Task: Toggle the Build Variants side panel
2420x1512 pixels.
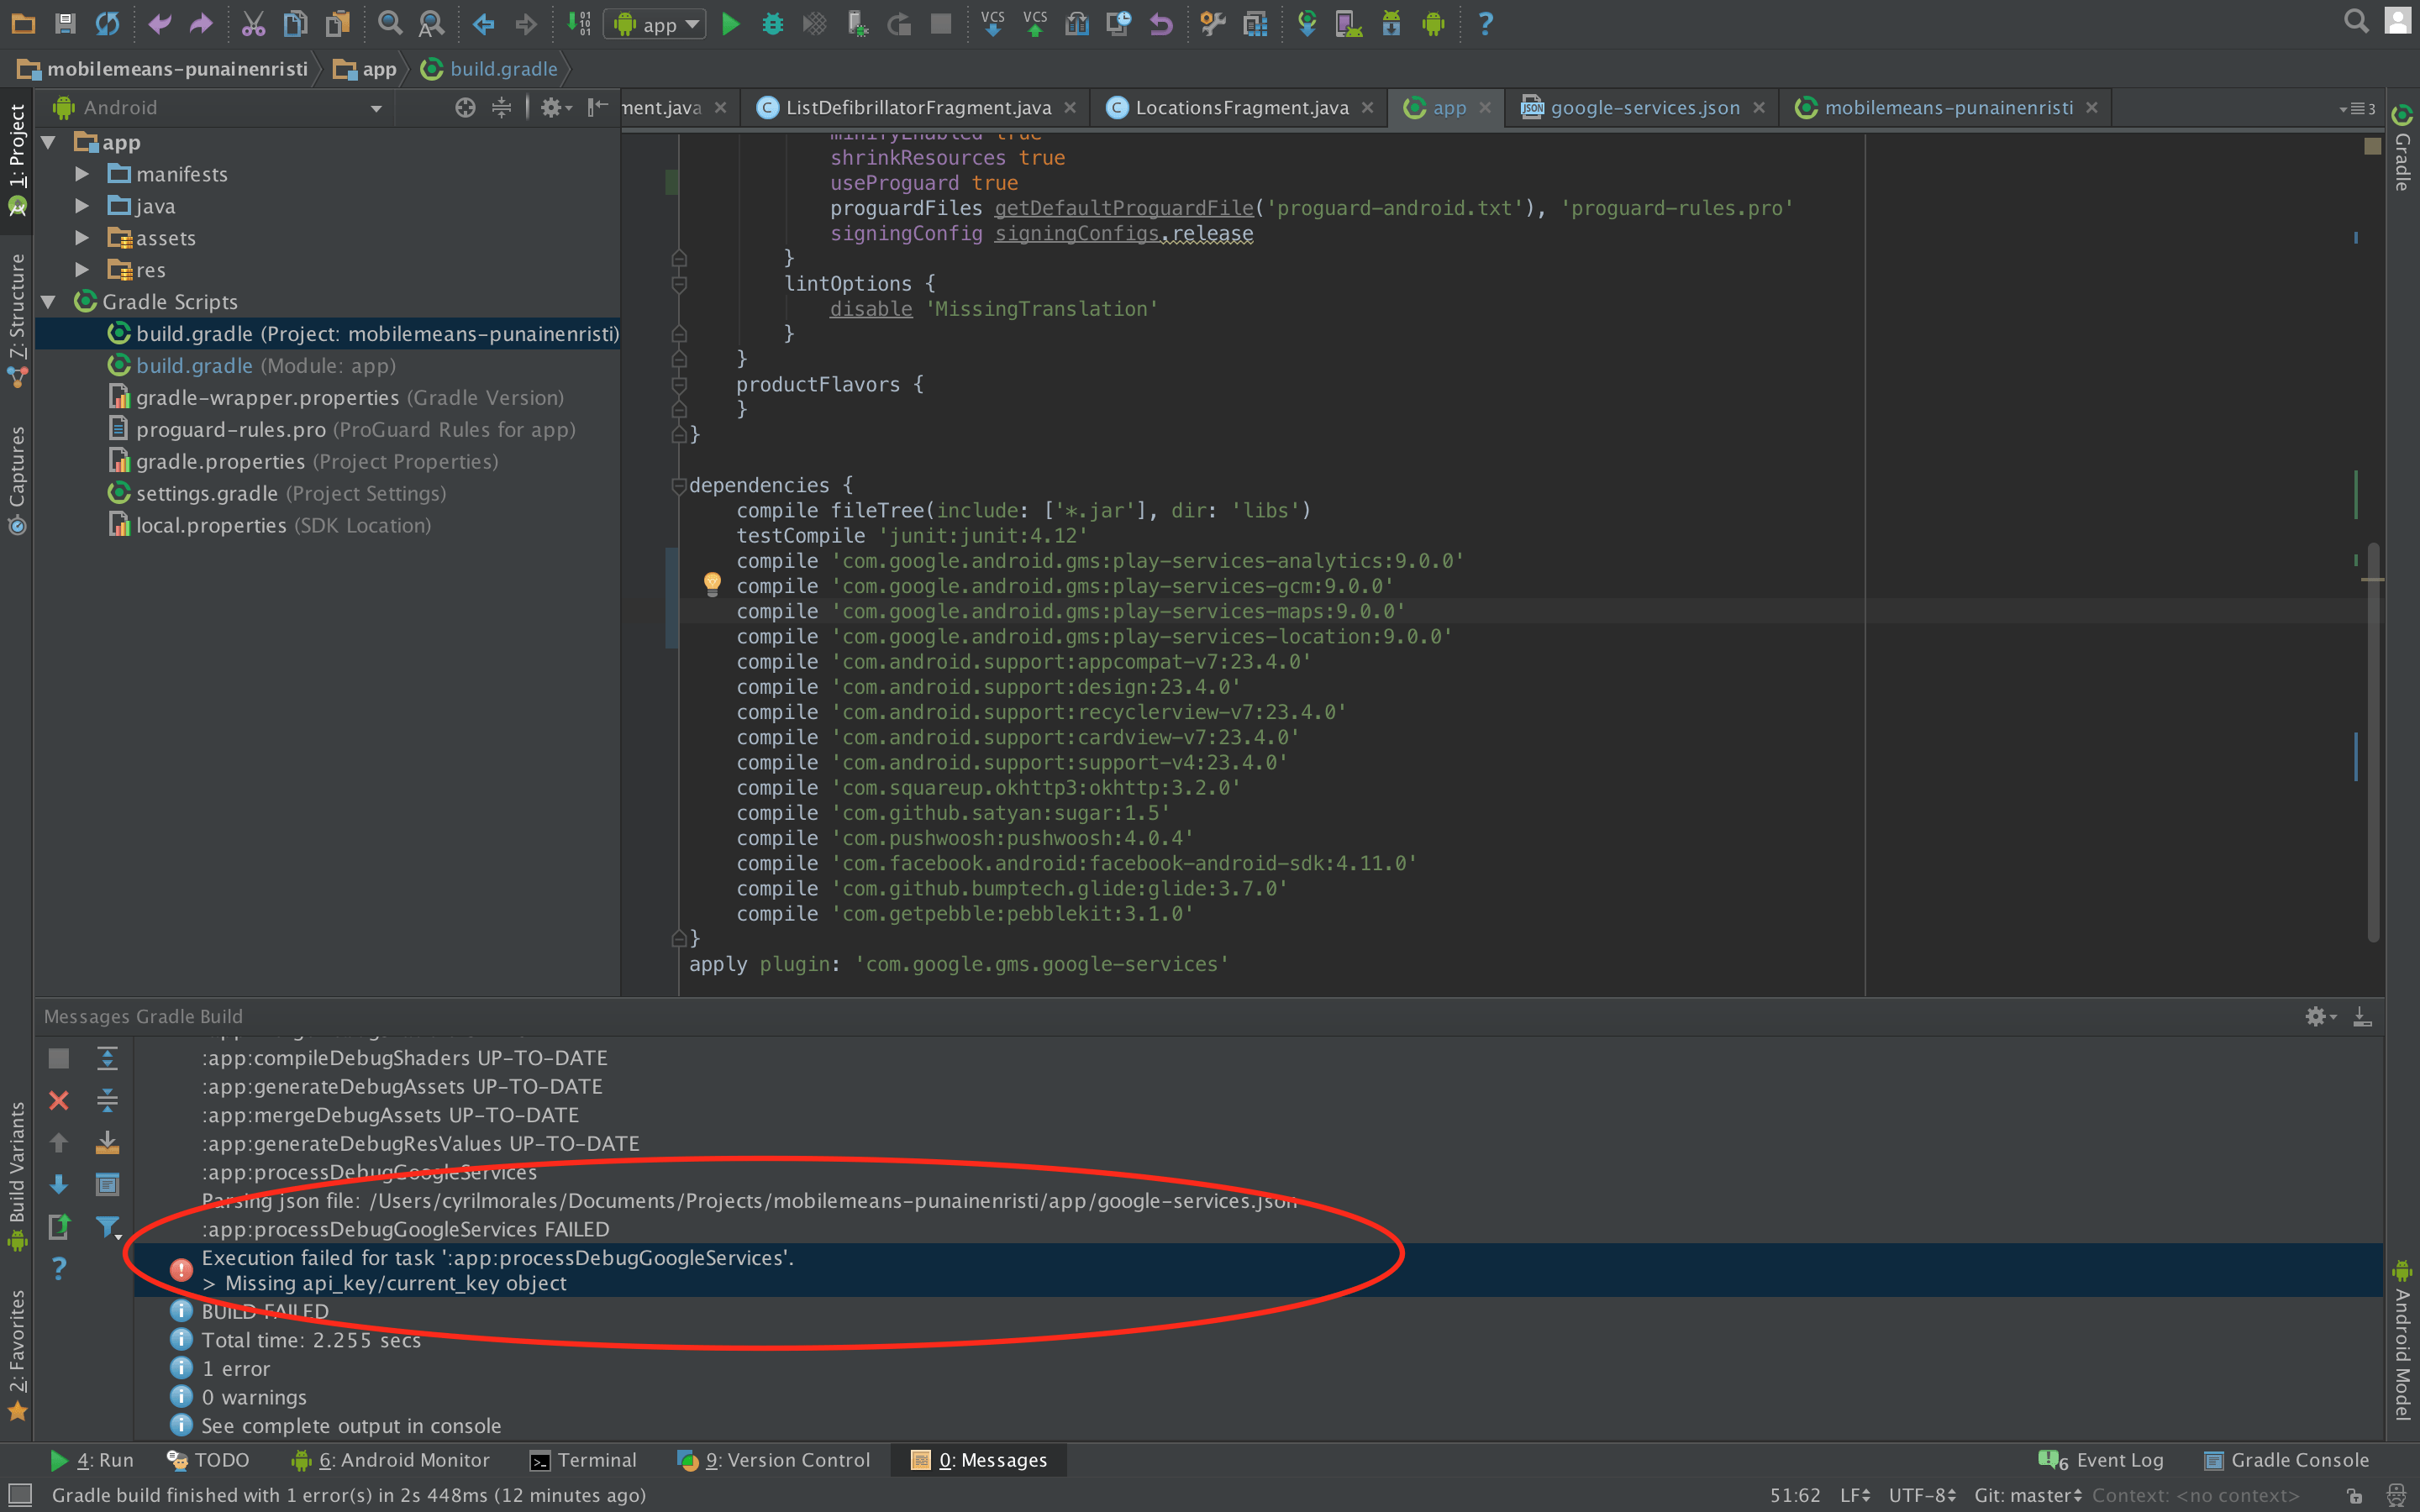Action: (x=17, y=1175)
